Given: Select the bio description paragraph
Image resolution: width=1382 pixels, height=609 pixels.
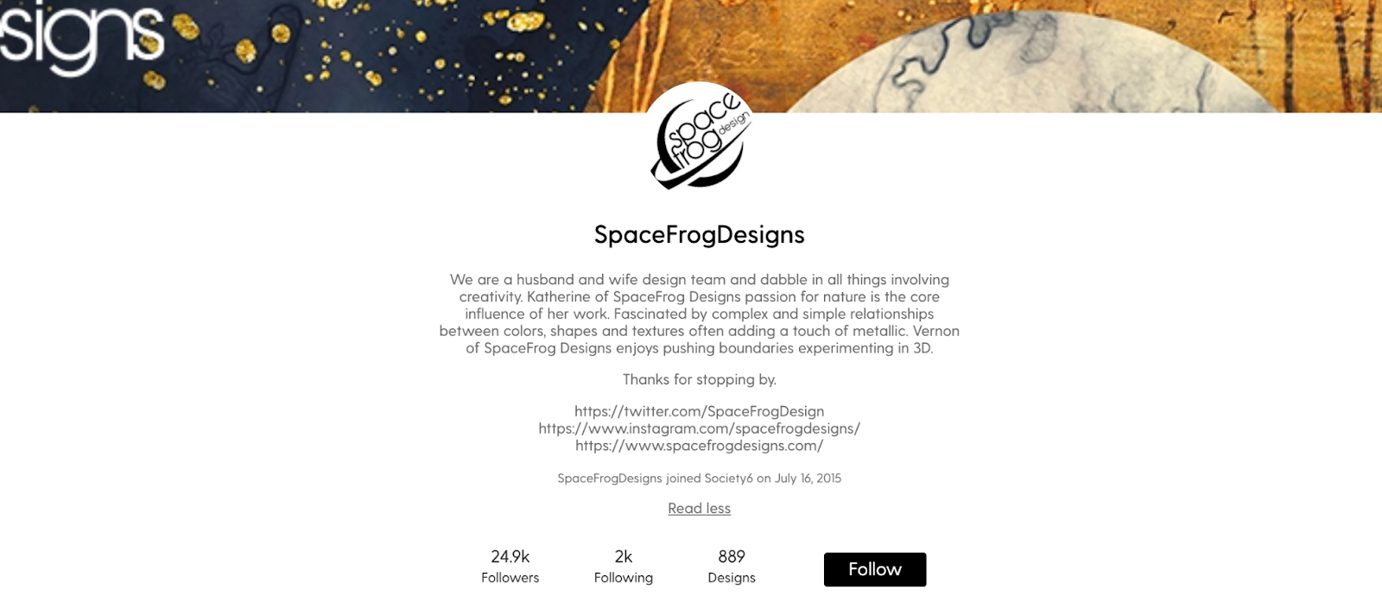Looking at the screenshot, I should tap(699, 314).
